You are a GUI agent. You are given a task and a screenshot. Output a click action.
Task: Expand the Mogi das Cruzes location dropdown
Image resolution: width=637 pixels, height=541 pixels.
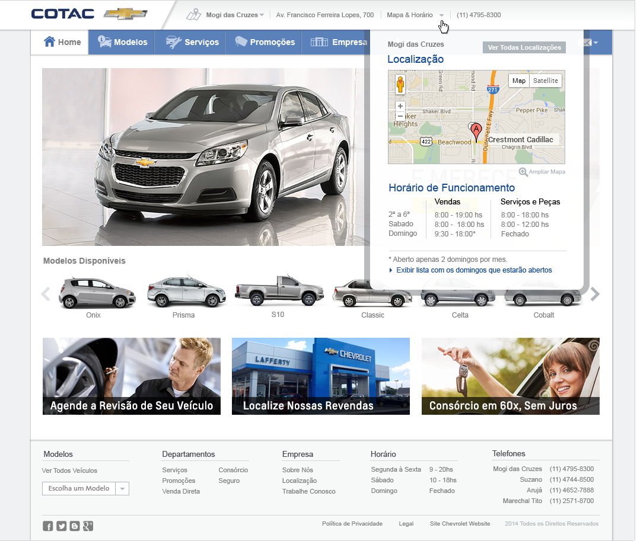(262, 15)
